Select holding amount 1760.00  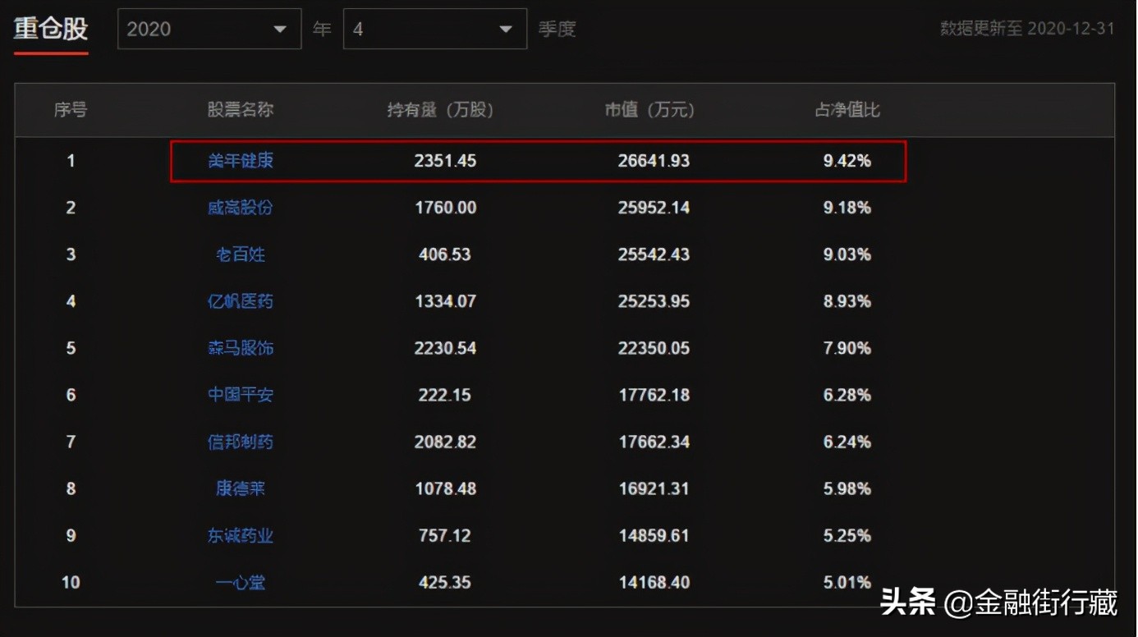click(445, 208)
